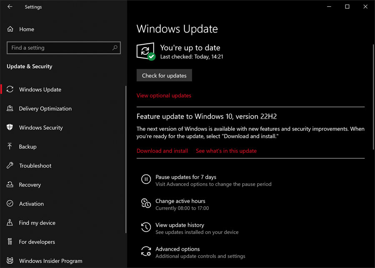The image size is (375, 268).
Task: Click the active hours clock icon
Action: tap(146, 203)
